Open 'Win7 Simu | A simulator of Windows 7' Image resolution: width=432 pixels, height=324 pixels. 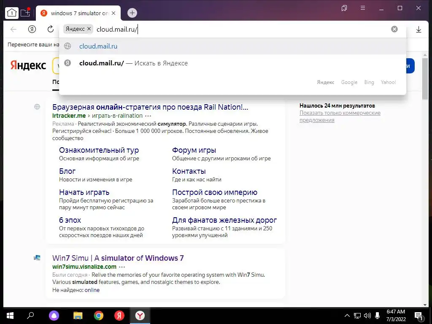[x=118, y=258]
